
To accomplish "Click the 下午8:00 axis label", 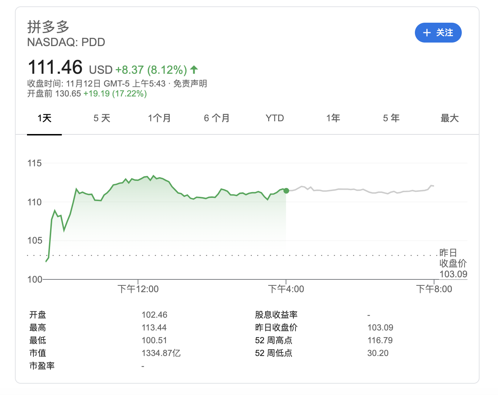I will click(x=434, y=289).
